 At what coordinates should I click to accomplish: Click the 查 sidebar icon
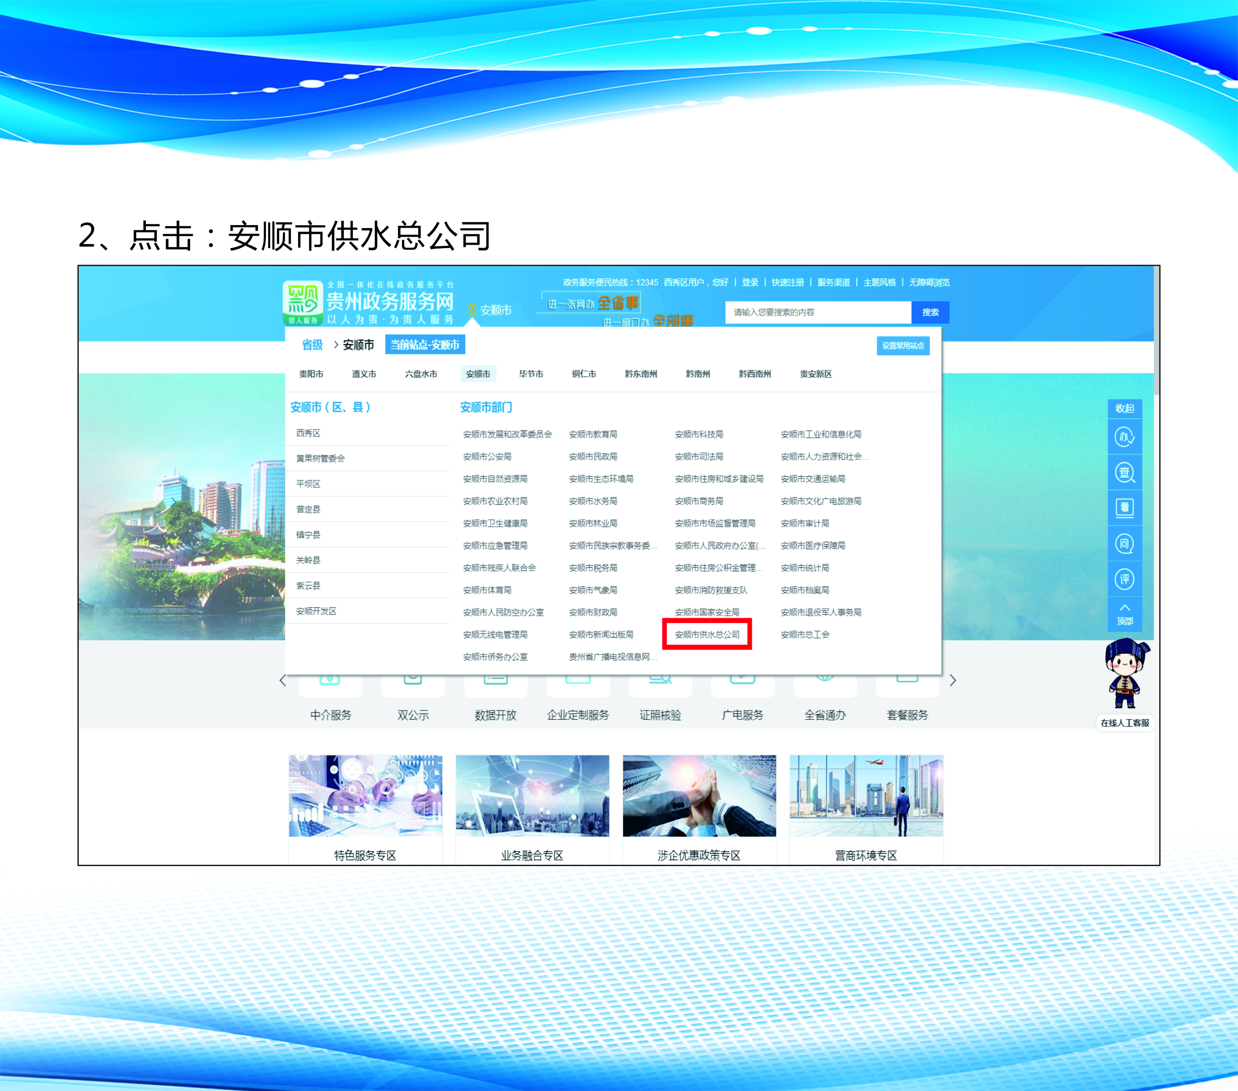[1125, 472]
